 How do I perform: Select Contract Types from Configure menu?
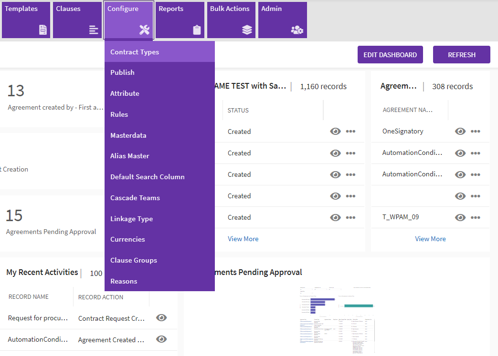[135, 52]
